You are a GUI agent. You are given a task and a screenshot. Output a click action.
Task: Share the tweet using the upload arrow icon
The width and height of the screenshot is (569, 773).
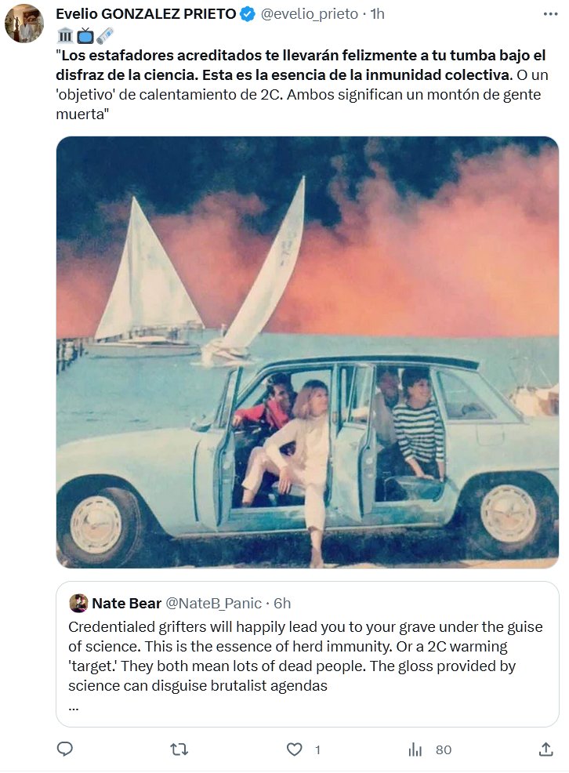(546, 749)
